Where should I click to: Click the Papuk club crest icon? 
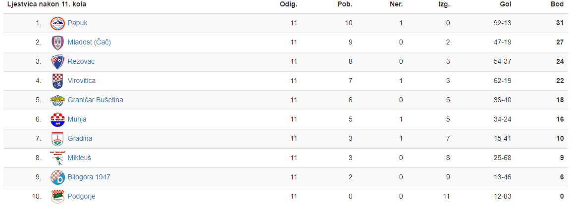tap(57, 23)
